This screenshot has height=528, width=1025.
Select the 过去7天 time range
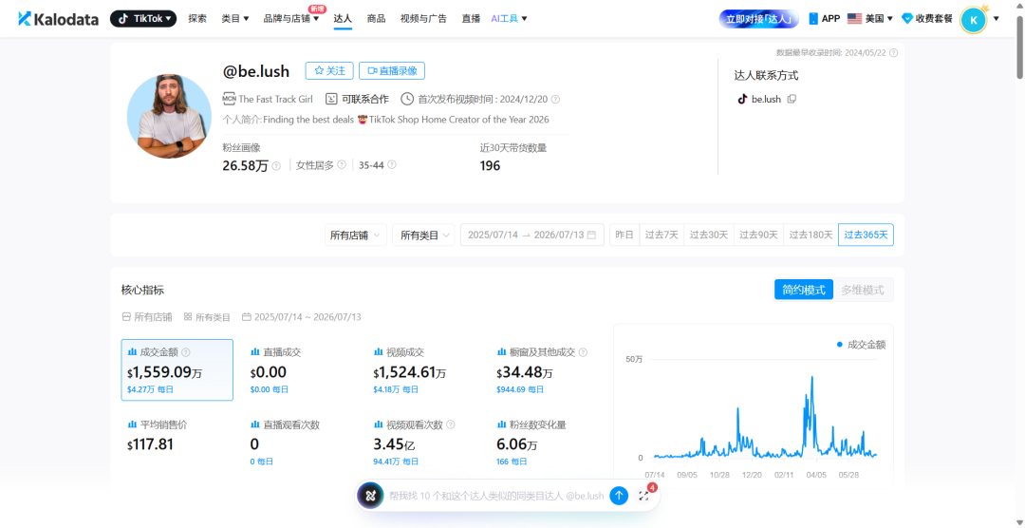pos(662,235)
